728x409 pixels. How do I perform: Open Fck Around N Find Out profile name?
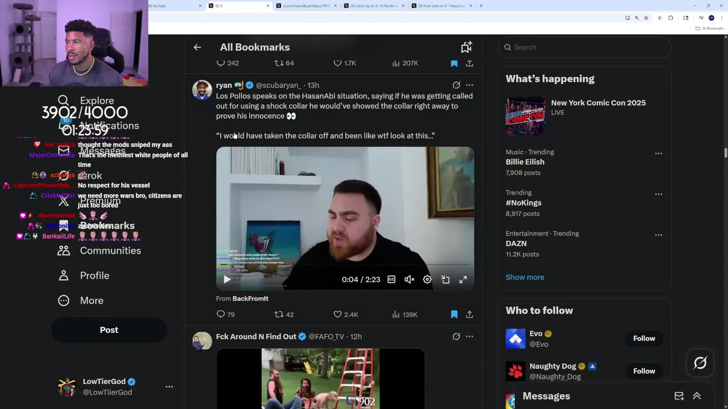point(256,336)
